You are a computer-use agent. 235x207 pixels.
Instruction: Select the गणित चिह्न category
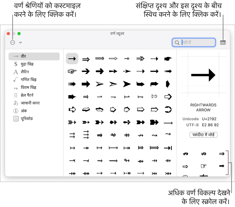[34, 80]
